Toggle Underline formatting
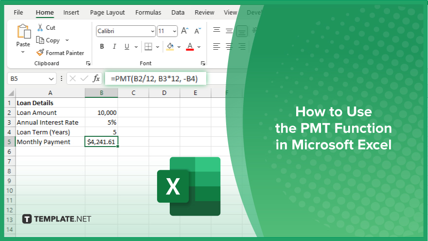Viewport: 428px width, 241px height. click(x=126, y=47)
